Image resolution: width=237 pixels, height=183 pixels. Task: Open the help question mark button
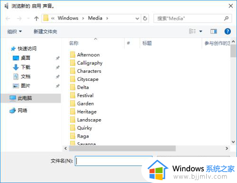pos(228,31)
